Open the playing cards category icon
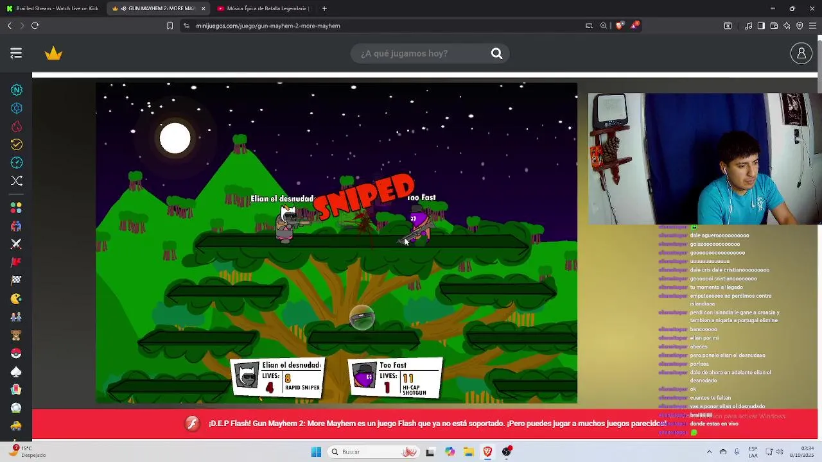Image resolution: width=822 pixels, height=462 pixels. coord(16,389)
